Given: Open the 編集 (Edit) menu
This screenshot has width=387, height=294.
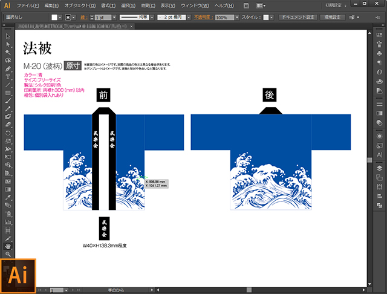Looking at the screenshot, I should pyautogui.click(x=51, y=5).
